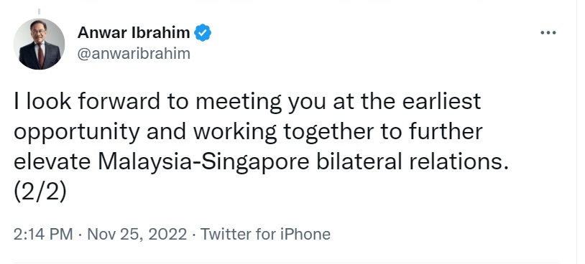Open Anwar Ibrahim's profile picture
585x264 pixels.
[40, 44]
